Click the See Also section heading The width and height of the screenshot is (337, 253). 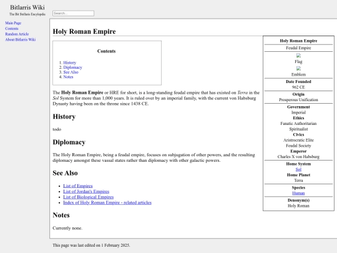point(65,173)
